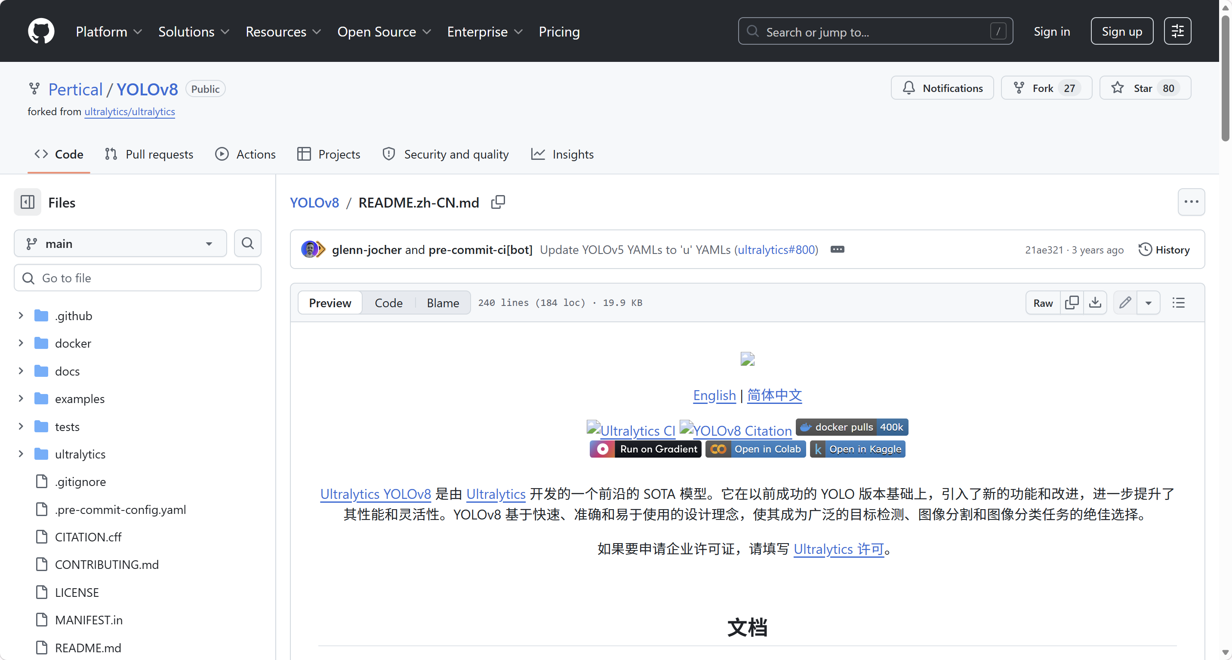This screenshot has height=660, width=1232.
Task: Go to the Pricing page
Action: pyautogui.click(x=559, y=31)
